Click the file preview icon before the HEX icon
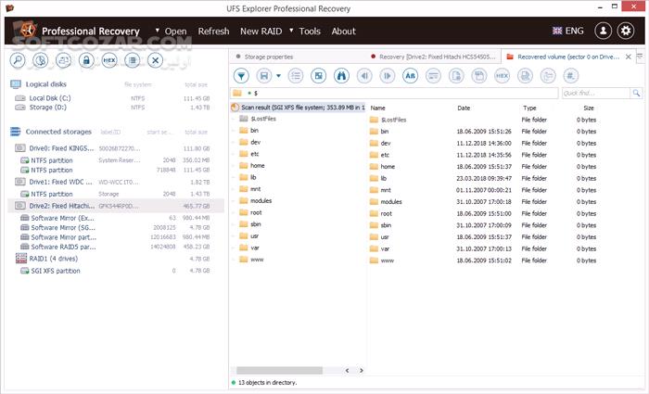Screen dimensions: 649x394 coord(479,76)
